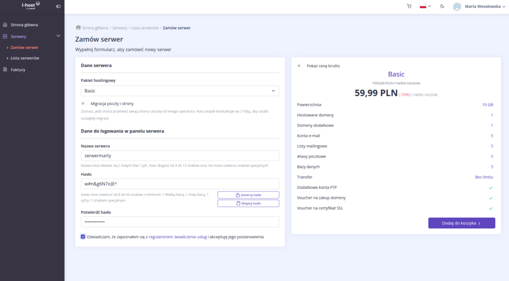The height and width of the screenshot is (281, 509).
Task: Toggle dark mode moon icon
Action: click(442, 6)
